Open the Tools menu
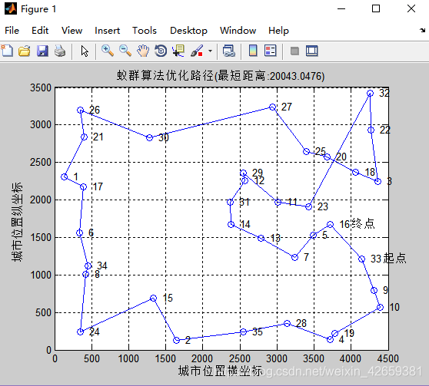 (145, 31)
